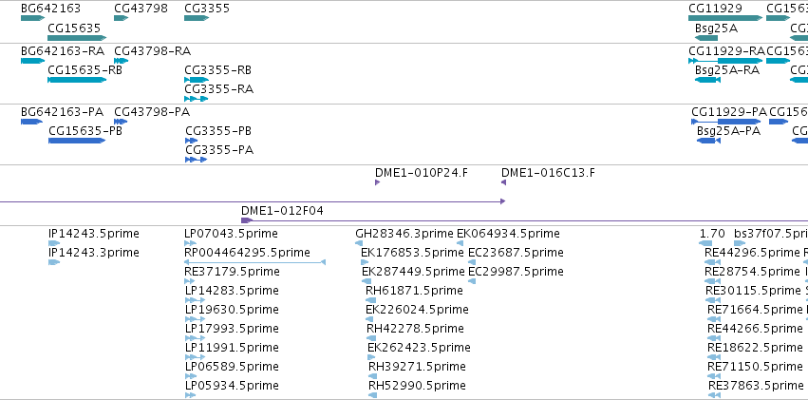Select the RH39271.5prime EST
The width and height of the screenshot is (808, 400).
pyautogui.click(x=372, y=377)
